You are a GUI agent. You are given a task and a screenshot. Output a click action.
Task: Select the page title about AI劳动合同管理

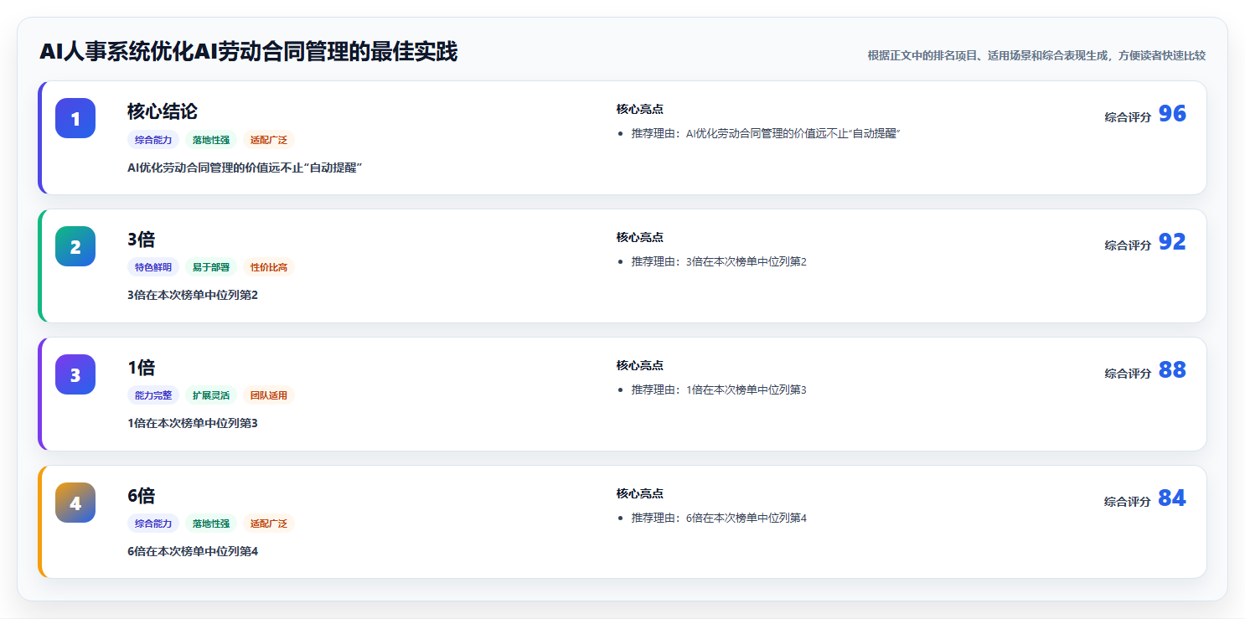click(249, 52)
